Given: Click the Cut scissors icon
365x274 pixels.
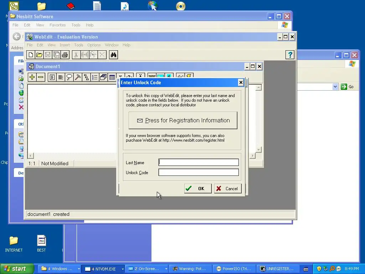Looking at the screenshot, I should pos(76,55).
